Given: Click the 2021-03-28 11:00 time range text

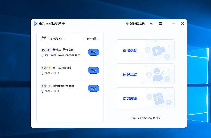Looking at the screenshot, I should click(x=62, y=55).
